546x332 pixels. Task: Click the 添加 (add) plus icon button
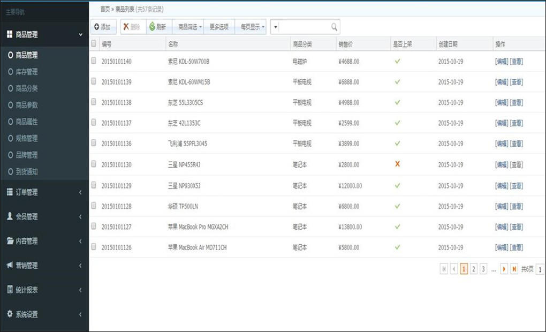coord(97,27)
